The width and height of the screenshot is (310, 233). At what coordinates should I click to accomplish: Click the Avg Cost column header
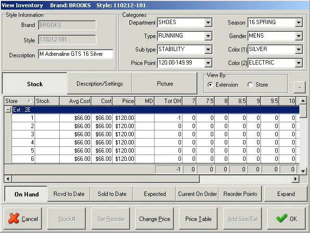click(75, 101)
